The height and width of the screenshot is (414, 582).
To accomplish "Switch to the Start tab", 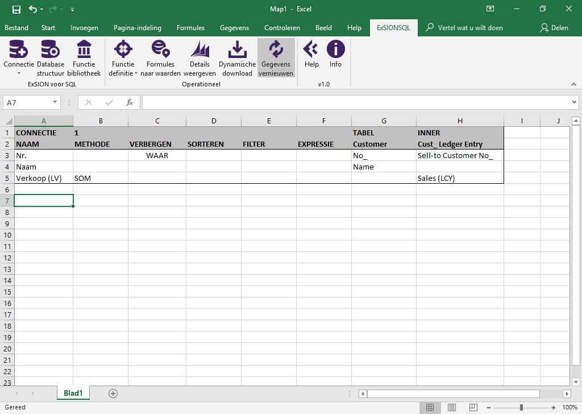I will (48, 28).
